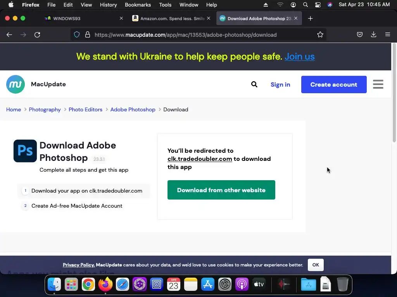Open Spotlight search in the menu bar

click(306, 5)
